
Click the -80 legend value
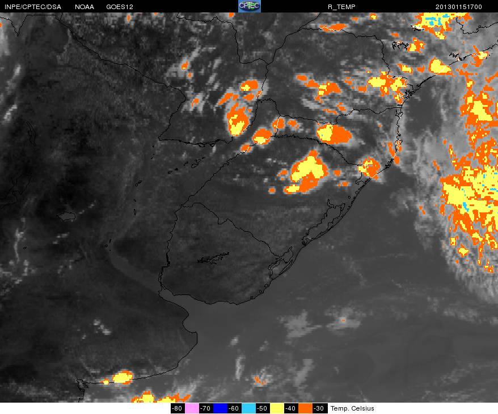tap(178, 408)
